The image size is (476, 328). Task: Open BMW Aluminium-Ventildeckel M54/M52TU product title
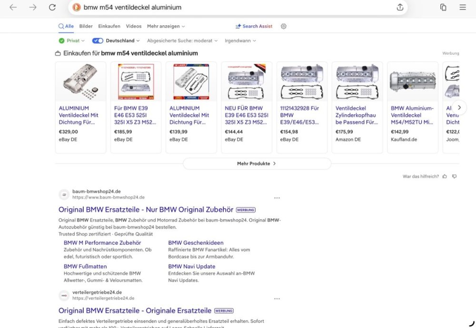[412, 115]
